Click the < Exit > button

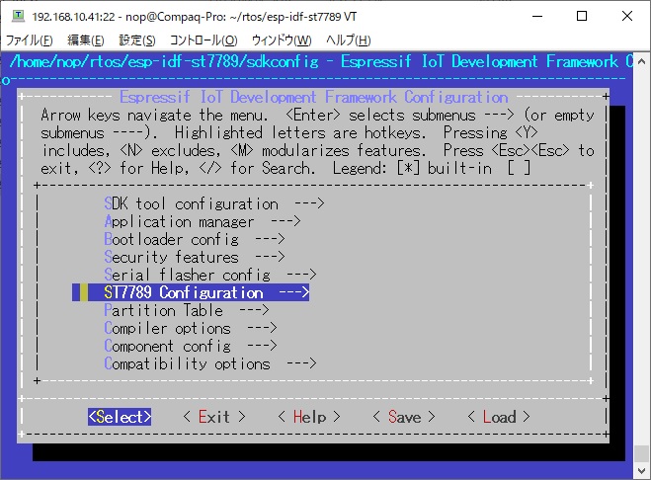(x=214, y=417)
